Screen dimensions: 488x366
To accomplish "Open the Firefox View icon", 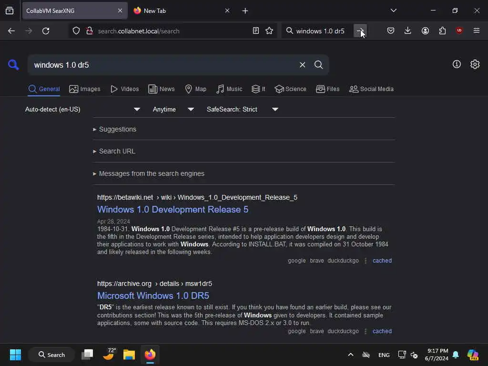I will click(x=10, y=10).
